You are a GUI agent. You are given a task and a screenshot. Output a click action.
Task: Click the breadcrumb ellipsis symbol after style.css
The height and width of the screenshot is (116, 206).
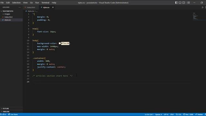(37, 11)
